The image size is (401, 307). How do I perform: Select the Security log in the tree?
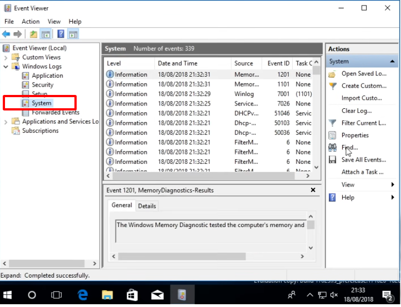pos(42,85)
